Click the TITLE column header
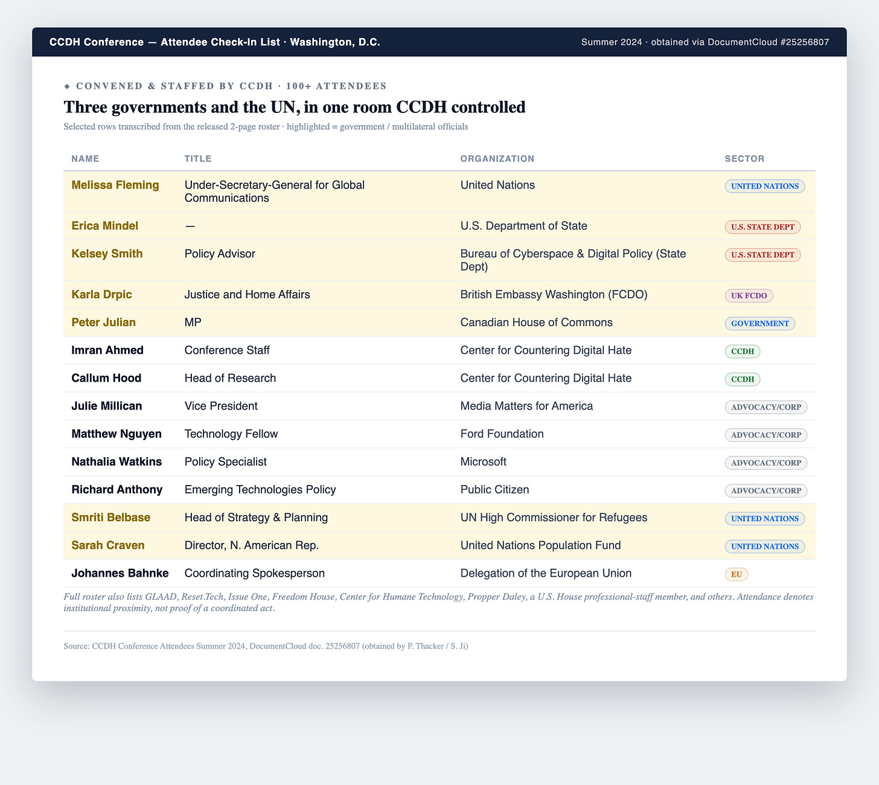The image size is (879, 785). [198, 159]
